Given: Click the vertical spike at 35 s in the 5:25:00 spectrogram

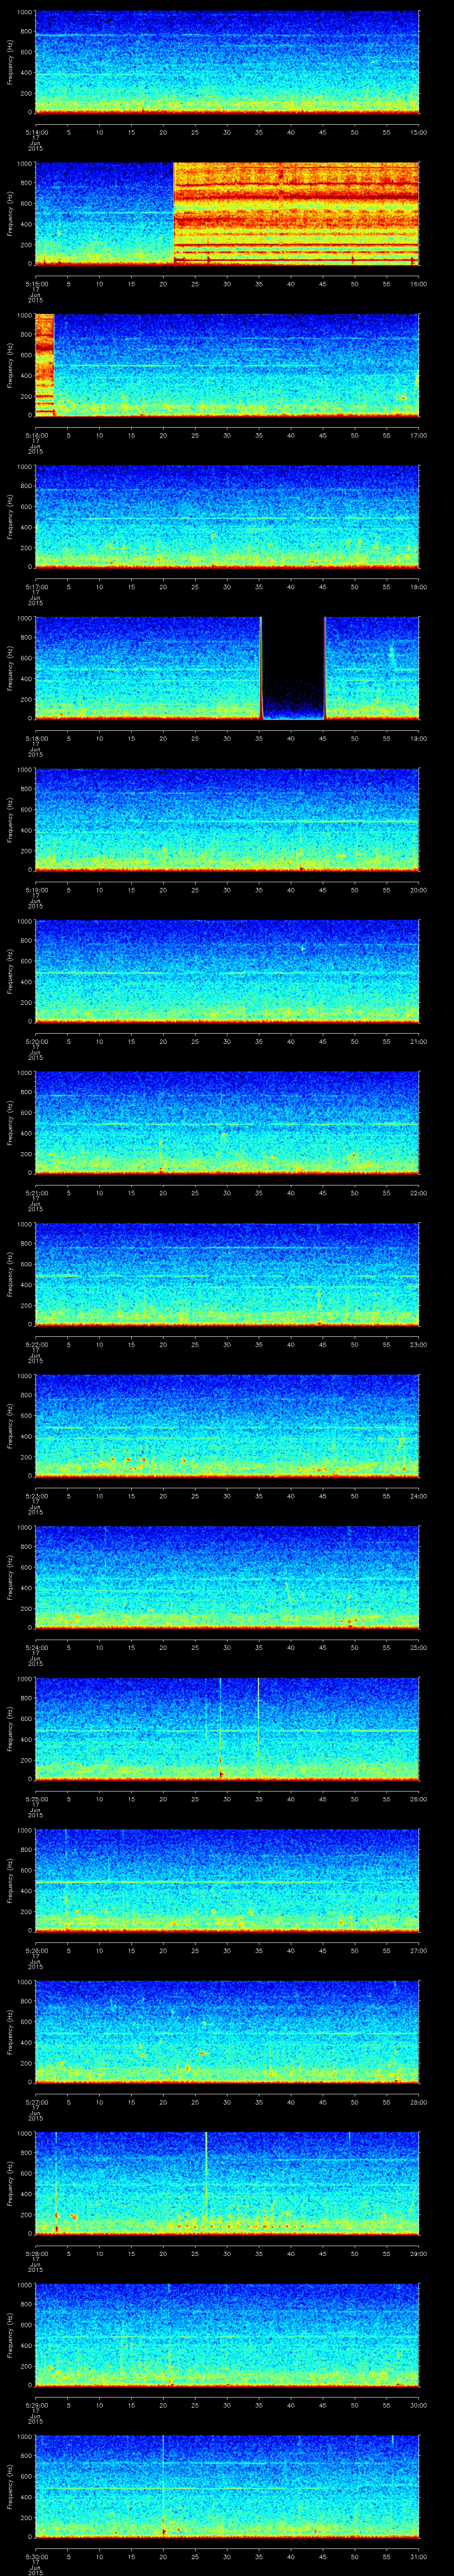Looking at the screenshot, I should [x=258, y=1728].
